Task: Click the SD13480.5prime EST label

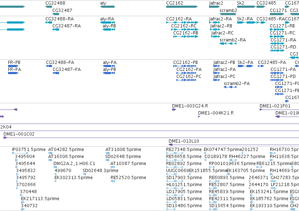Action: click(x=184, y=206)
